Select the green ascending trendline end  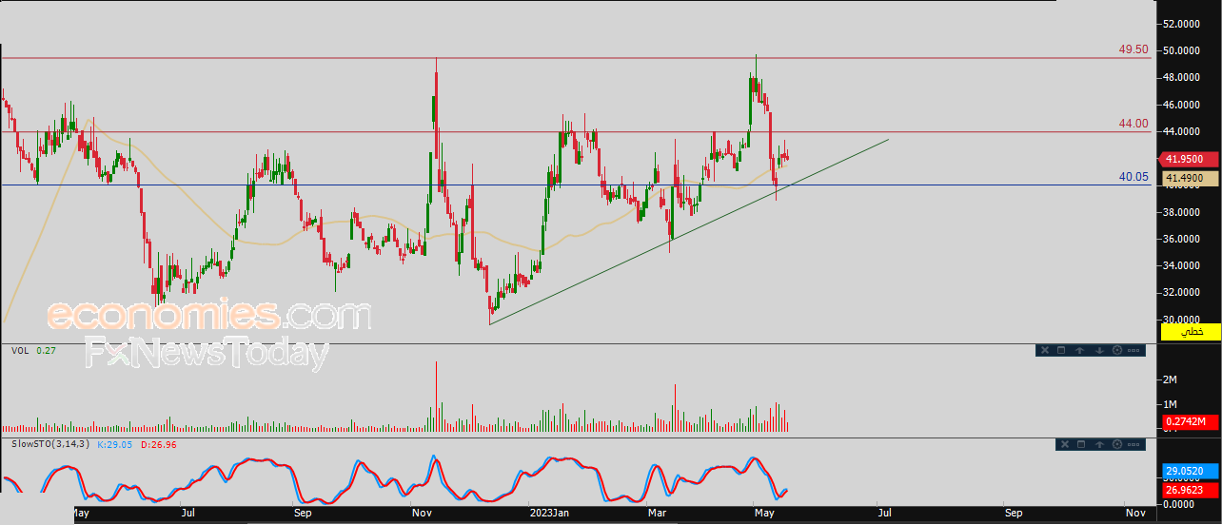point(888,140)
